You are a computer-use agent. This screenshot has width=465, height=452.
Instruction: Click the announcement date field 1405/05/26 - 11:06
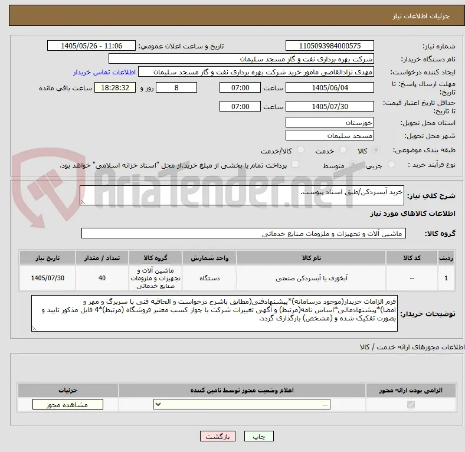(x=91, y=45)
